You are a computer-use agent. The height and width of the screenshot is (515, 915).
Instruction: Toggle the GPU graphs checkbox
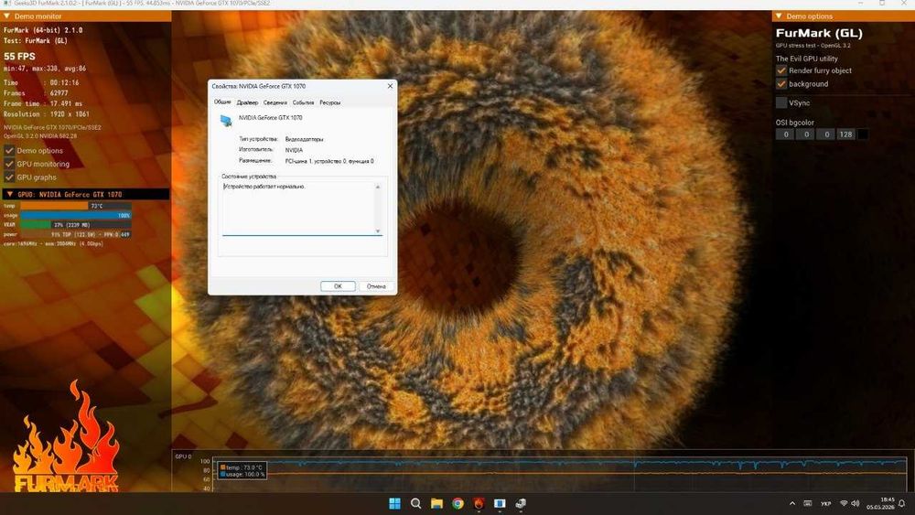tap(9, 177)
